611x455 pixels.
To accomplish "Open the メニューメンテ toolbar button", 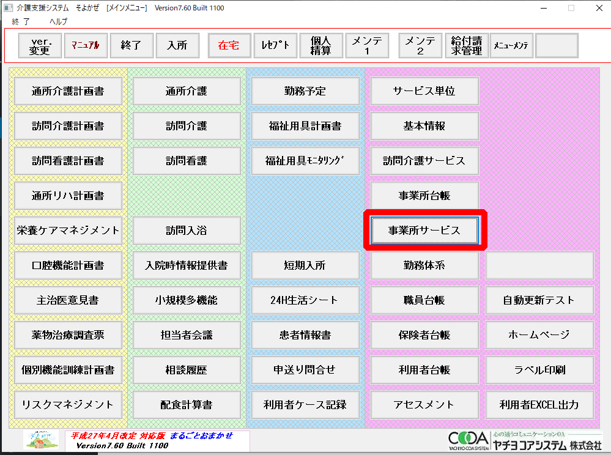I will pos(511,46).
